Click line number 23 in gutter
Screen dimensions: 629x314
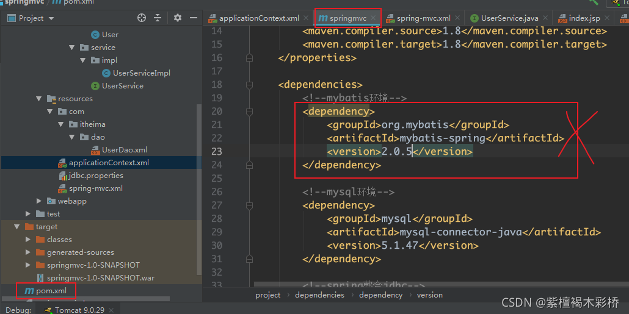pos(217,152)
